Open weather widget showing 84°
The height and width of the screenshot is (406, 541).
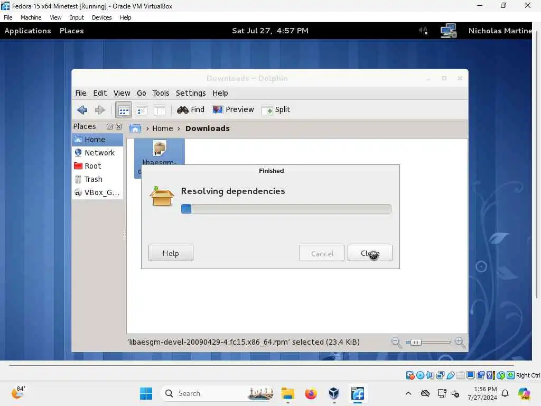[x=18, y=393]
